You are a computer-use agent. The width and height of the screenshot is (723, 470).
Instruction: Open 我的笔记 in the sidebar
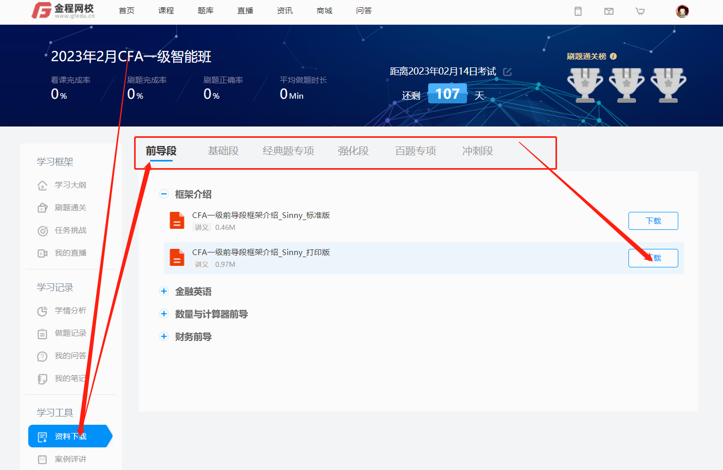pyautogui.click(x=70, y=378)
